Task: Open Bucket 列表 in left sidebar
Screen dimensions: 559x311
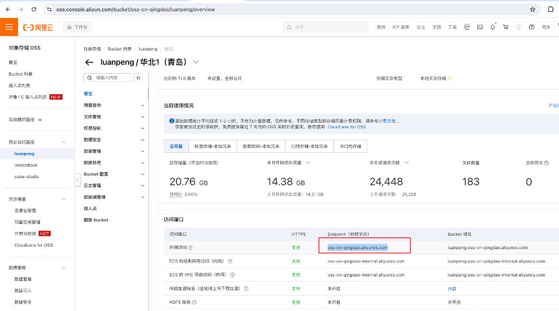Action: [21, 74]
